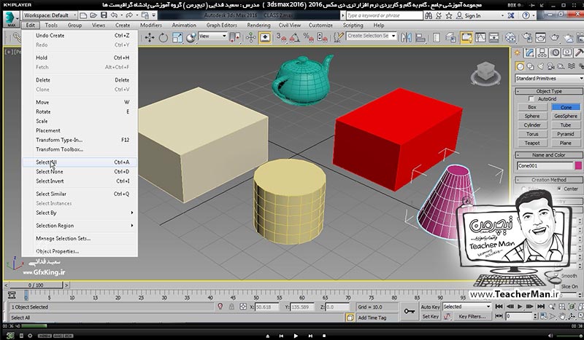Open the View reference coordinate dropdown

point(212,36)
